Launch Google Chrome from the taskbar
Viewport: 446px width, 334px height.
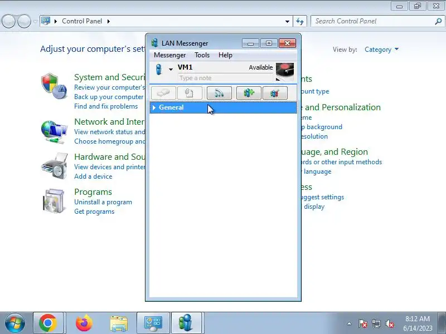[x=48, y=323]
